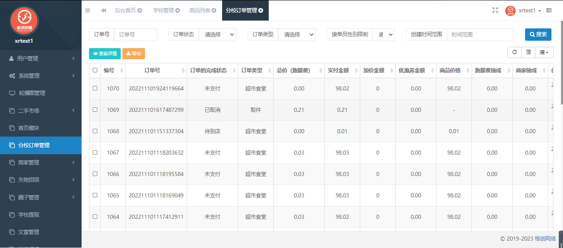Sort by the 编号 column sort arrows
This screenshot has height=248, width=563.
[x=122, y=71]
